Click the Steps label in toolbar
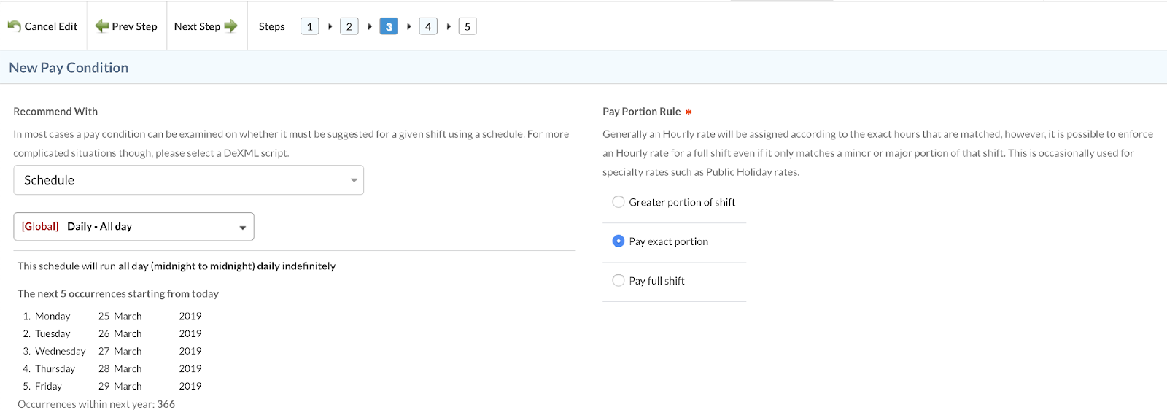The height and width of the screenshot is (418, 1167). [271, 27]
